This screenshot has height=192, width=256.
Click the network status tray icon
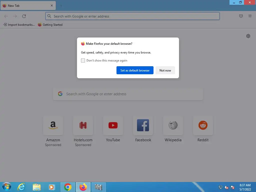(220, 187)
